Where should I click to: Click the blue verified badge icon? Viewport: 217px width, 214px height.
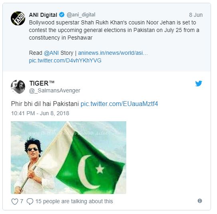[62, 15]
